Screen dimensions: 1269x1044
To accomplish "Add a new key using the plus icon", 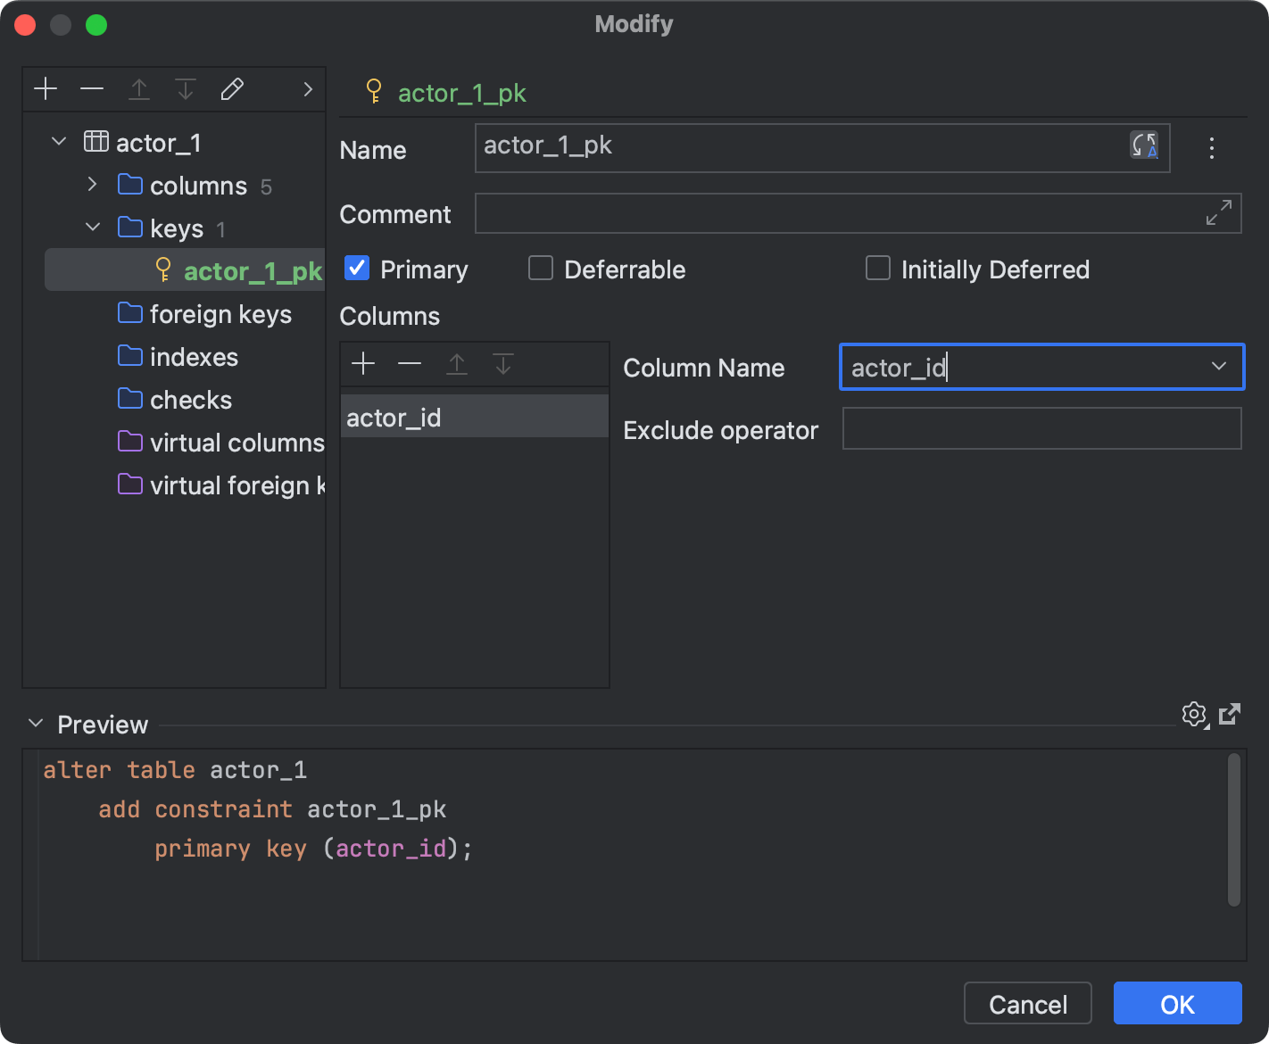I will coord(45,88).
